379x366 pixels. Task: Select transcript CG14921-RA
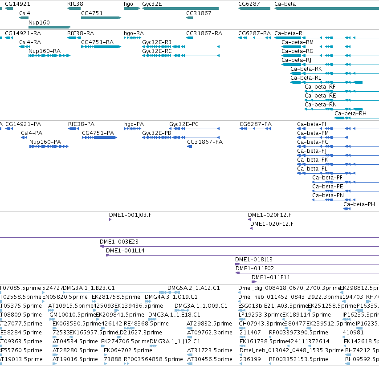[x=23, y=33]
